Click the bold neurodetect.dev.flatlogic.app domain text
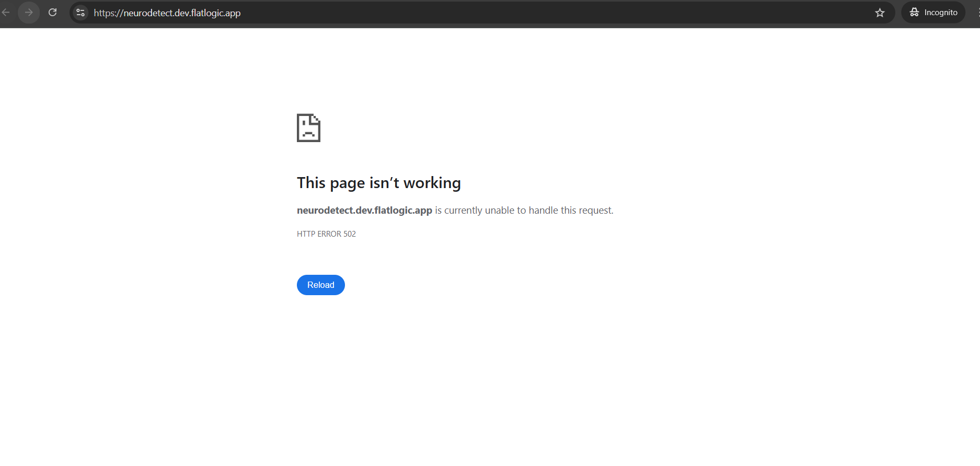The width and height of the screenshot is (980, 466). (364, 211)
